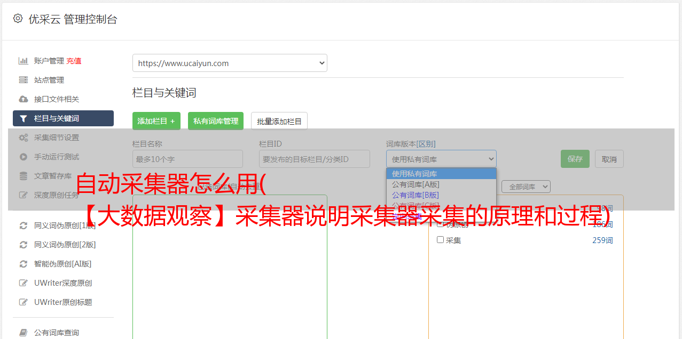Click the edit icon for 深度原创任务

coord(23,195)
